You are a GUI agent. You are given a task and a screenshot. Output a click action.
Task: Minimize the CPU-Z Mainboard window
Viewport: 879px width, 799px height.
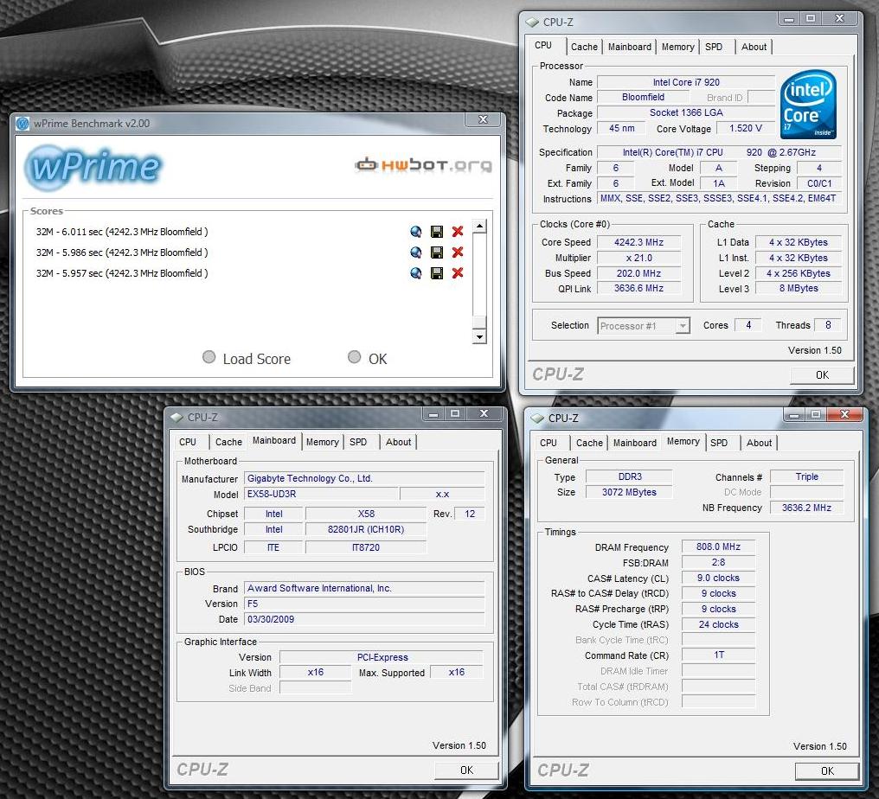(433, 414)
